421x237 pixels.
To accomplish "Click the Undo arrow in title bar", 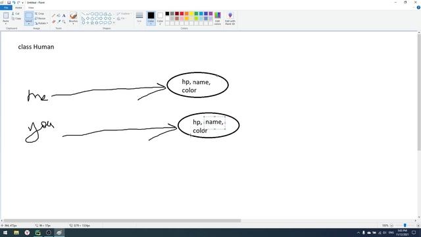I will click(x=14, y=3).
